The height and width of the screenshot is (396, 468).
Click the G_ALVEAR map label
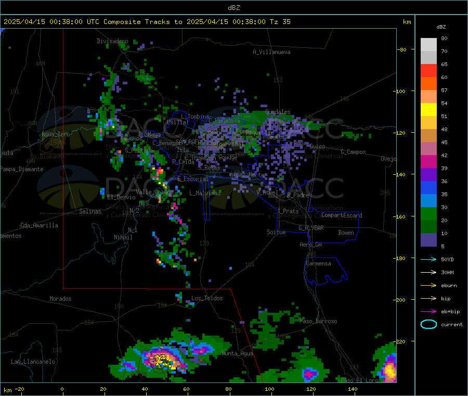[311, 228]
